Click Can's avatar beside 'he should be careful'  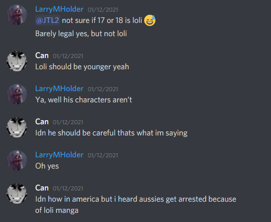pyautogui.click(x=17, y=127)
